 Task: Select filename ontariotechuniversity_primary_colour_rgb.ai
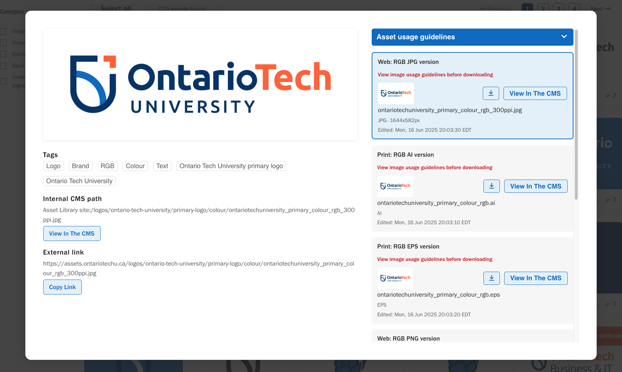(x=436, y=203)
